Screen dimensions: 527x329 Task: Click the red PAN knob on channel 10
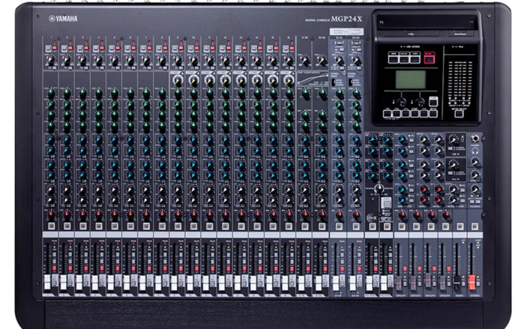pyautogui.click(x=194, y=215)
